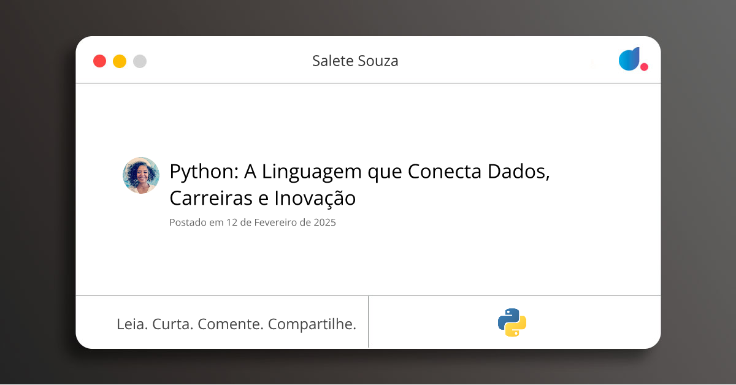Open the blue DIO brand logo
Viewport: 736px width, 385px height.
[x=629, y=59]
